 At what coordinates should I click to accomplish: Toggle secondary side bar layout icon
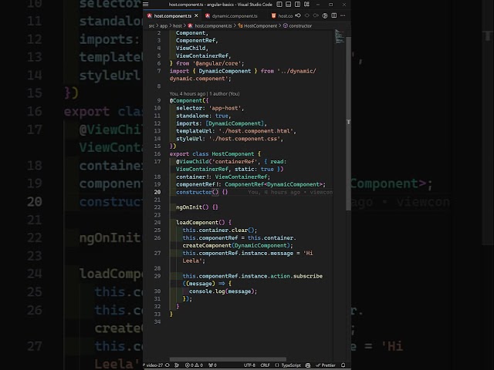297,5
